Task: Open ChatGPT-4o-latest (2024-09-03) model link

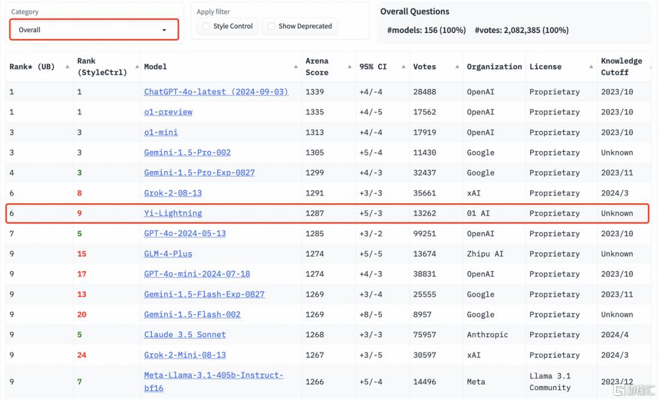Action: (216, 92)
